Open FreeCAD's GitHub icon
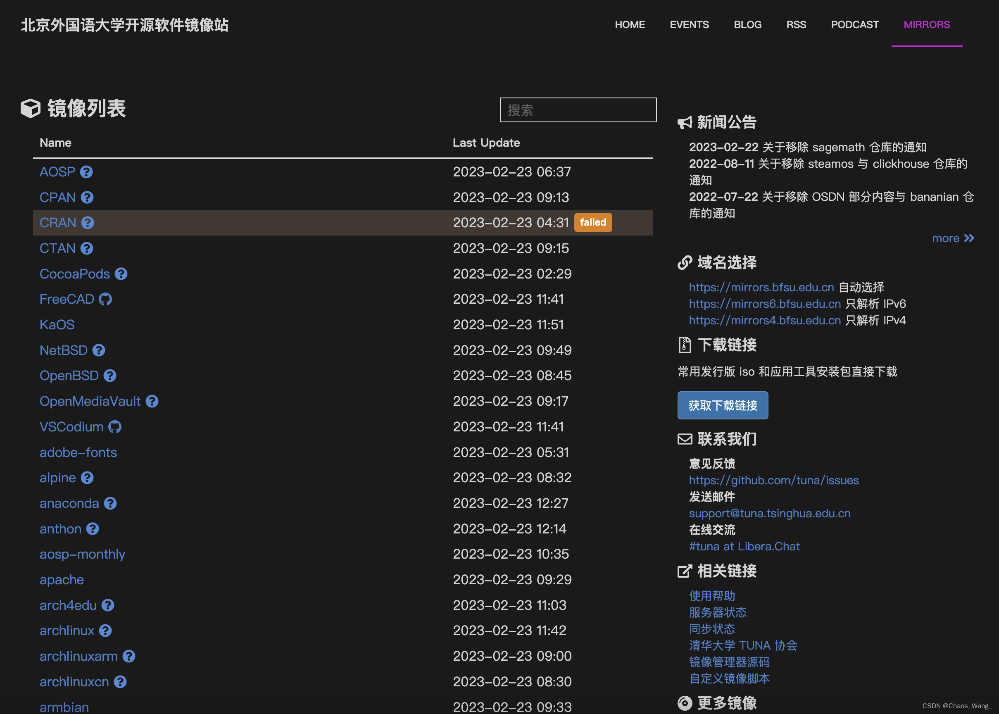Screen dimensions: 999x714 coord(105,299)
